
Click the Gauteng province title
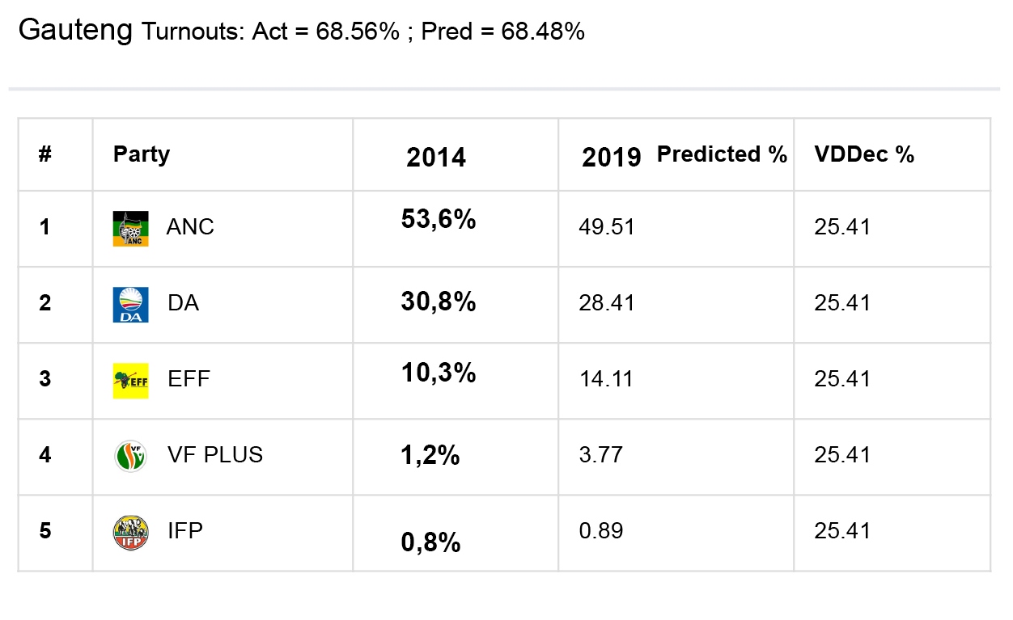point(75,31)
